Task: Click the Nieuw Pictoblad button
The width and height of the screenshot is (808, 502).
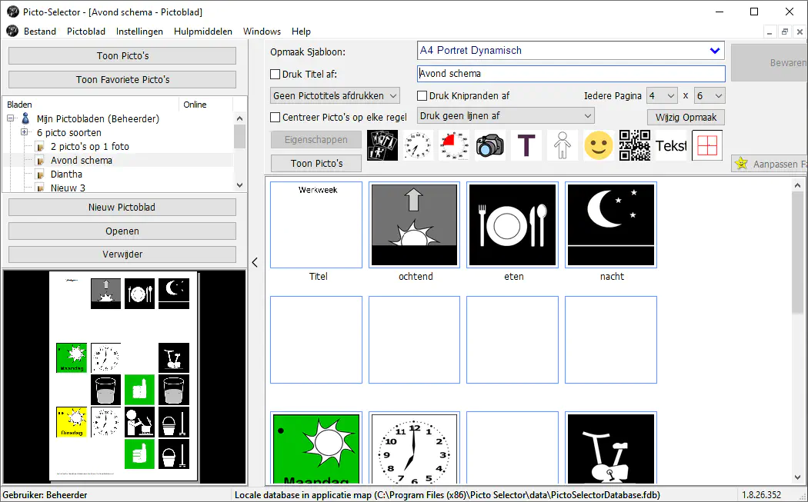Action: coord(122,208)
